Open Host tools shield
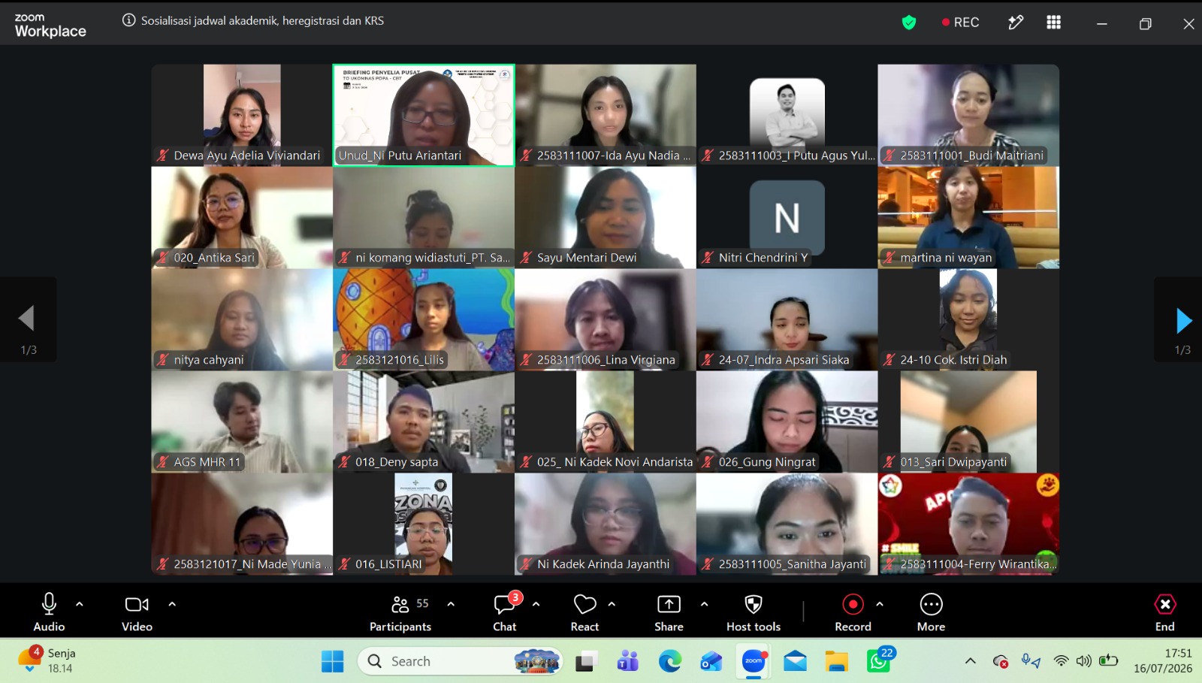This screenshot has height=683, width=1202. (754, 612)
